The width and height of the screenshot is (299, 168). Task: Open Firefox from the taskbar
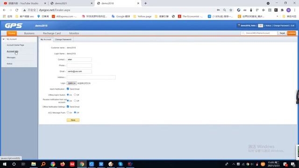click(x=63, y=164)
